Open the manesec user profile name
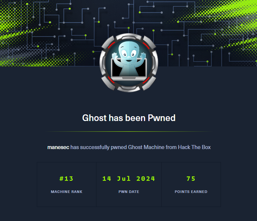The width and height of the screenshot is (257, 221). [58, 147]
